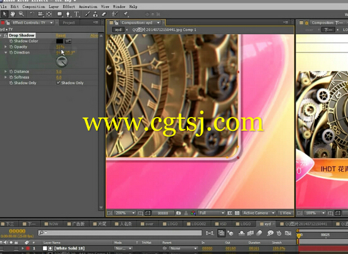The image size is (348, 254).
Task: Click the Shadow Color eyedropper icon
Action: (x=68, y=41)
